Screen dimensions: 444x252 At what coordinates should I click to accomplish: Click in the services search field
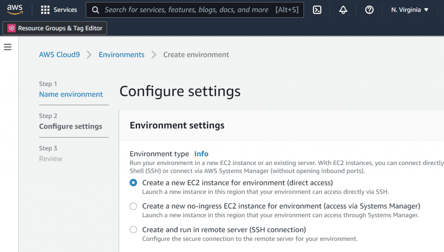186,10
